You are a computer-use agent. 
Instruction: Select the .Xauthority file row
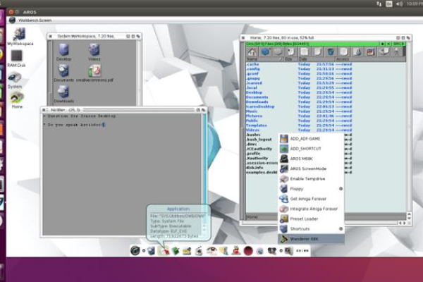[262, 158]
